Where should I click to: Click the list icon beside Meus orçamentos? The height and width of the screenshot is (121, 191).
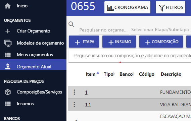8,55
